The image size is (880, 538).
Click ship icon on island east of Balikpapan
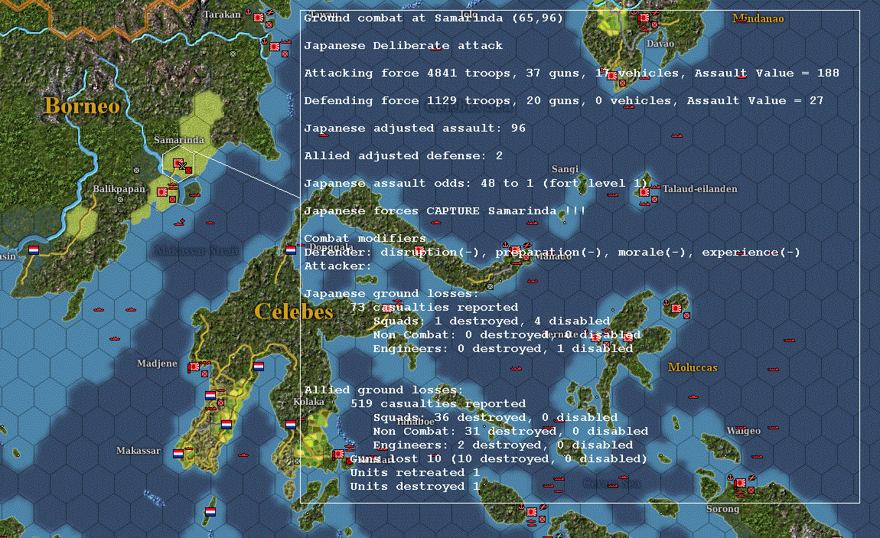point(194,194)
